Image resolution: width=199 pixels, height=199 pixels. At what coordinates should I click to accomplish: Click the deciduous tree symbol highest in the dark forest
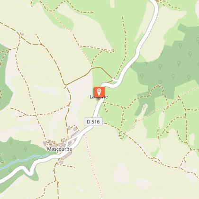(x=198, y=40)
